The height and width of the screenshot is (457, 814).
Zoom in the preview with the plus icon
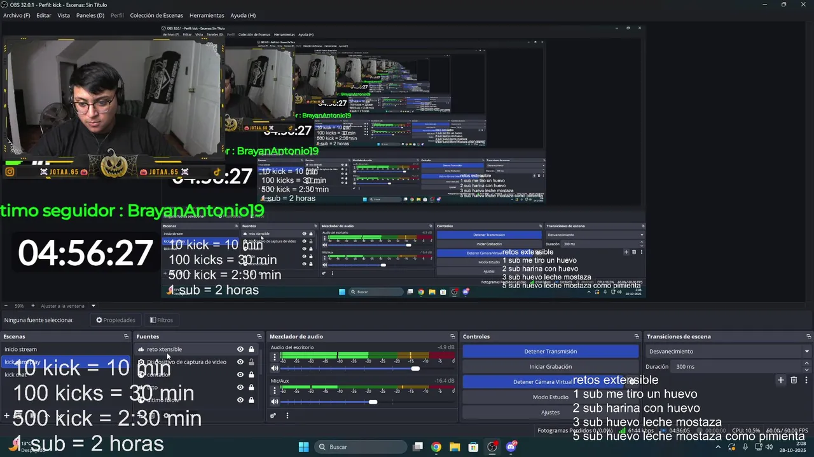(x=33, y=306)
